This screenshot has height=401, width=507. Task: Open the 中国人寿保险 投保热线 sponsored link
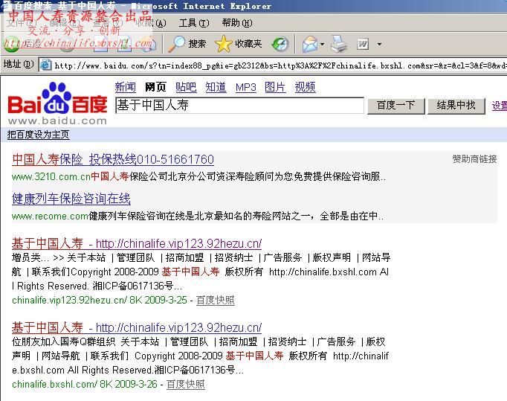coord(113,159)
